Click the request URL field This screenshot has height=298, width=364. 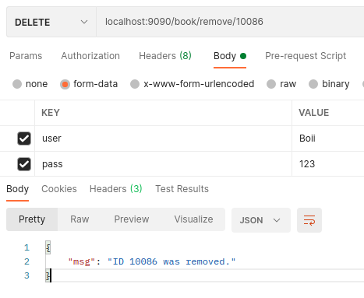[230, 22]
